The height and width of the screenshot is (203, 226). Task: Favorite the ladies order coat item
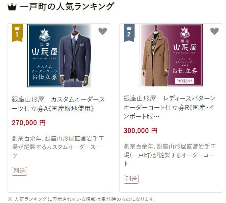pos(214,31)
